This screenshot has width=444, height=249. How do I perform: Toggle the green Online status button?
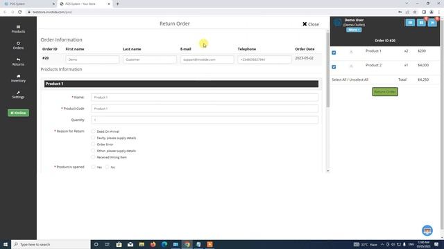click(18, 113)
